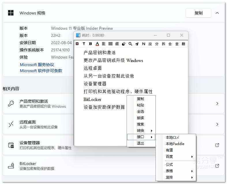Expand the 百度 submenu
The height and width of the screenshot is (184, 227).
pos(176,157)
